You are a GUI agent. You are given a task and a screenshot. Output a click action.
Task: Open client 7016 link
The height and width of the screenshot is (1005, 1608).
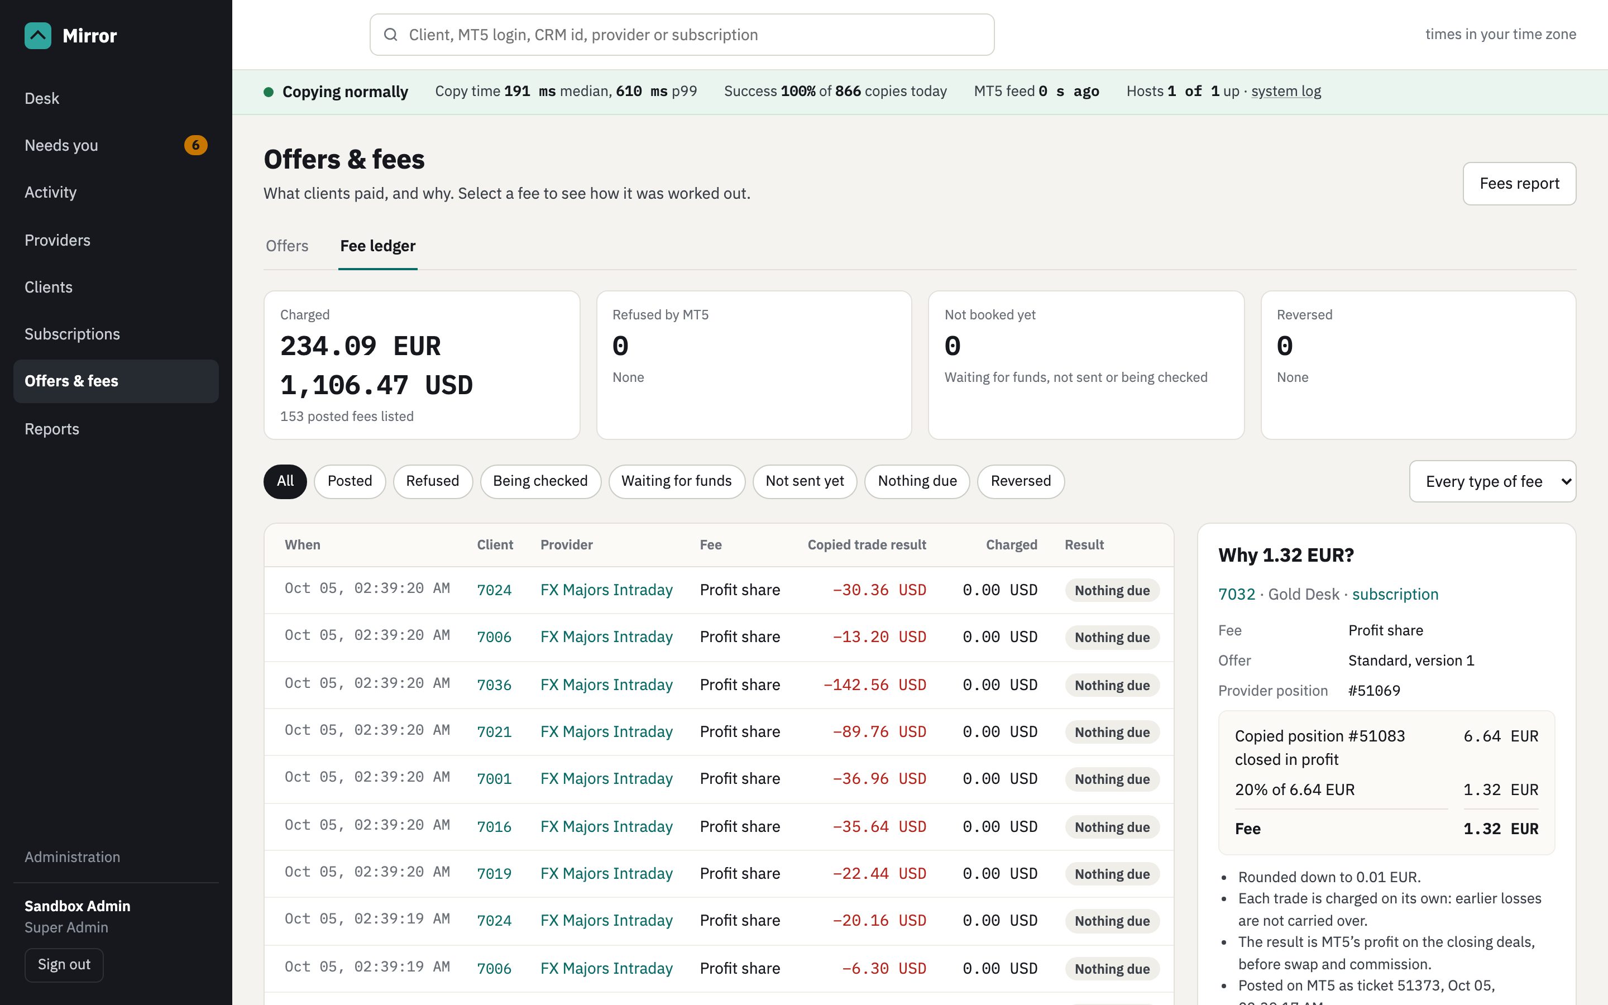[x=494, y=827]
